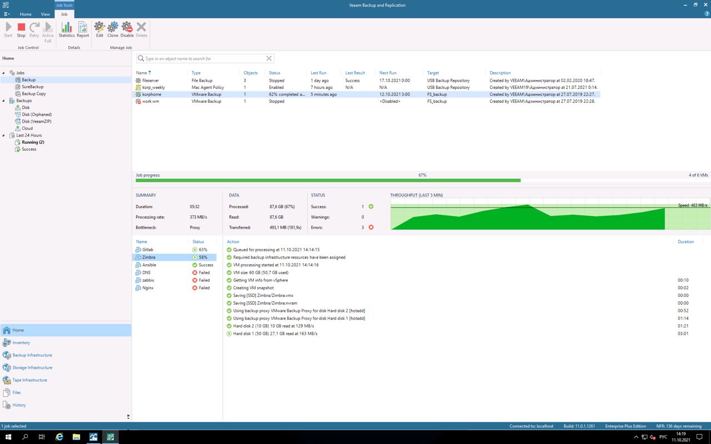Select the SureBackup jobs node
The image size is (711, 444).
click(32, 87)
